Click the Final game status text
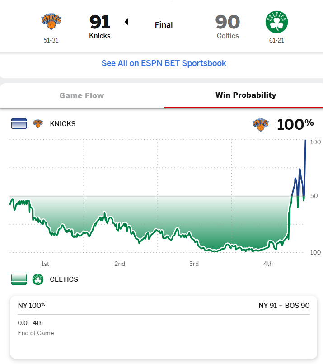The image size is (323, 364). coord(164,25)
